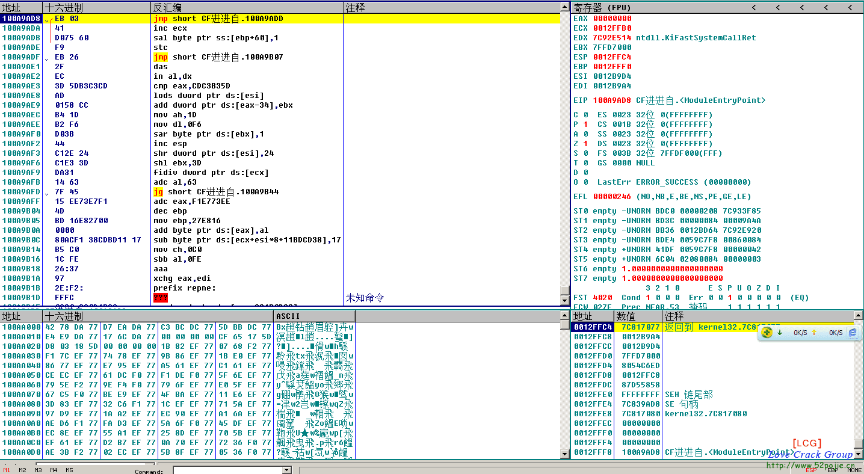The height and width of the screenshot is (474, 864).
Task: Select jmp short to 100A9B07 row
Action: 280,57
